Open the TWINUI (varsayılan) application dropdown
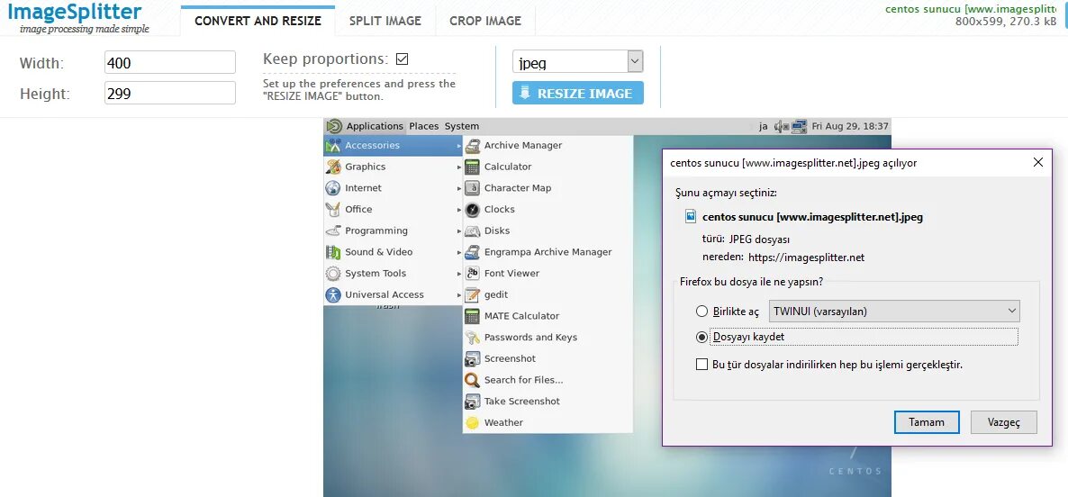Viewport: 1068px width, 497px height. (893, 312)
